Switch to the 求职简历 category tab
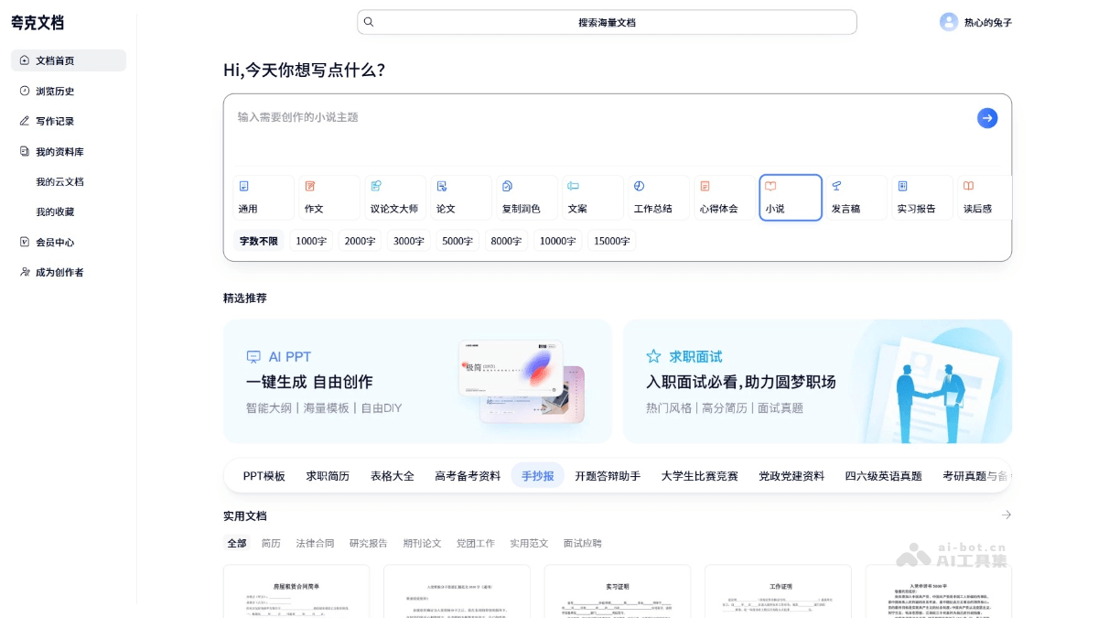 [328, 476]
